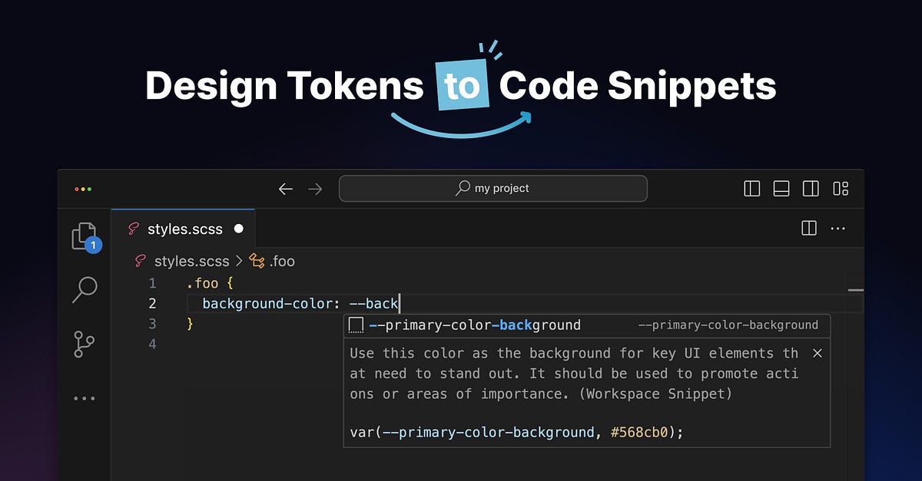Navigate back using the left arrow
The image size is (922, 481).
coord(285,188)
